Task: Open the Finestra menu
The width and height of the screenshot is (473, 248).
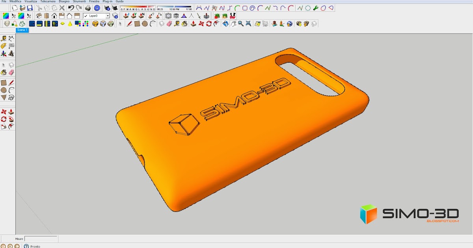Action: 94,2
